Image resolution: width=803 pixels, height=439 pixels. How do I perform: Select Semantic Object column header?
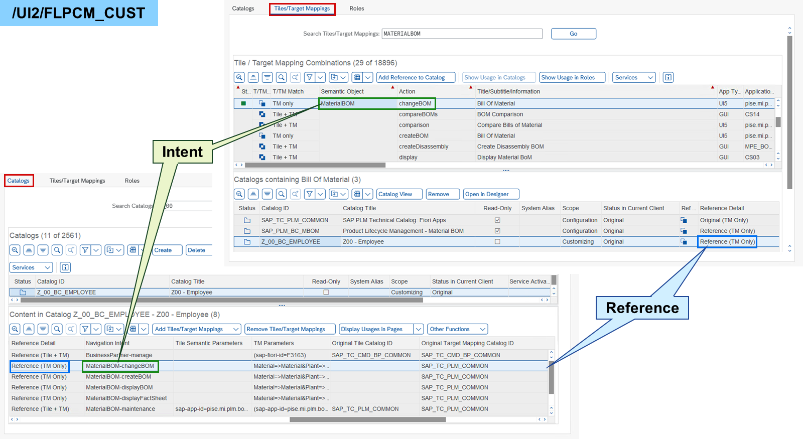point(357,91)
